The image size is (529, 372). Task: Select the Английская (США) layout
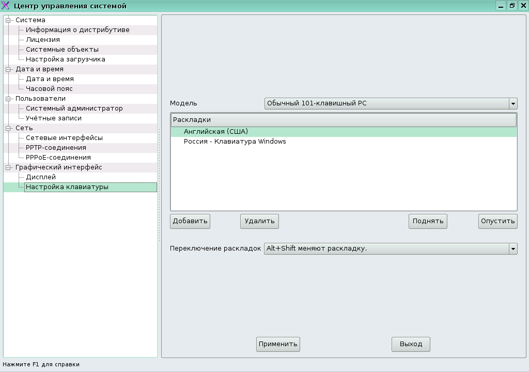tap(216, 132)
